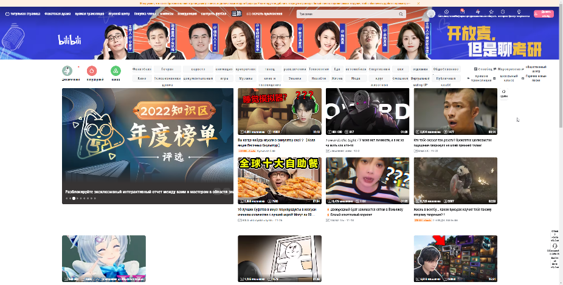Click the bilibili logo on the banner
The width and height of the screenshot is (563, 285).
70,40
